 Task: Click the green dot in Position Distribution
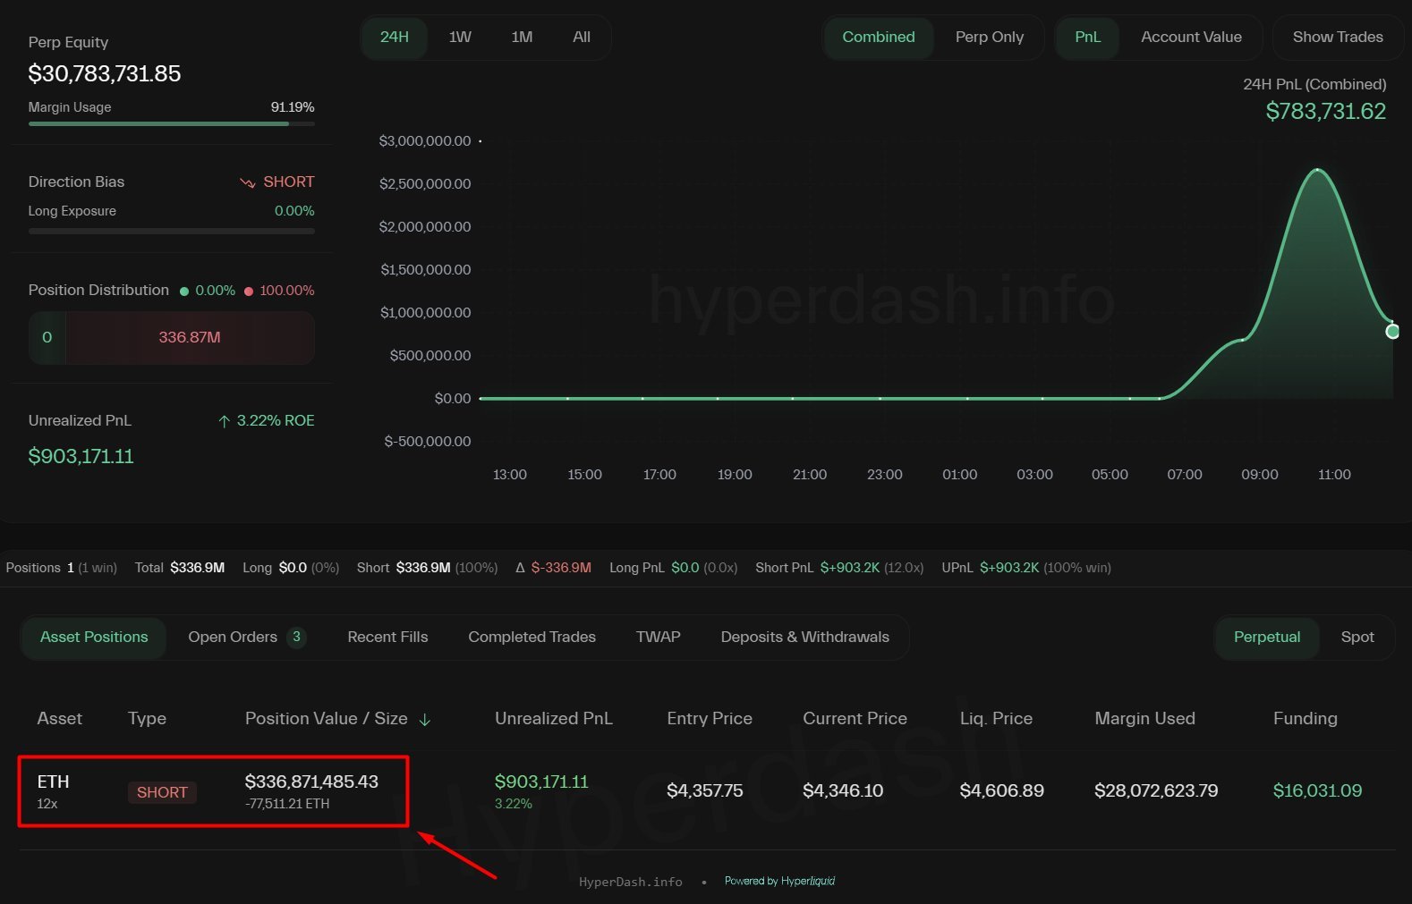point(184,291)
